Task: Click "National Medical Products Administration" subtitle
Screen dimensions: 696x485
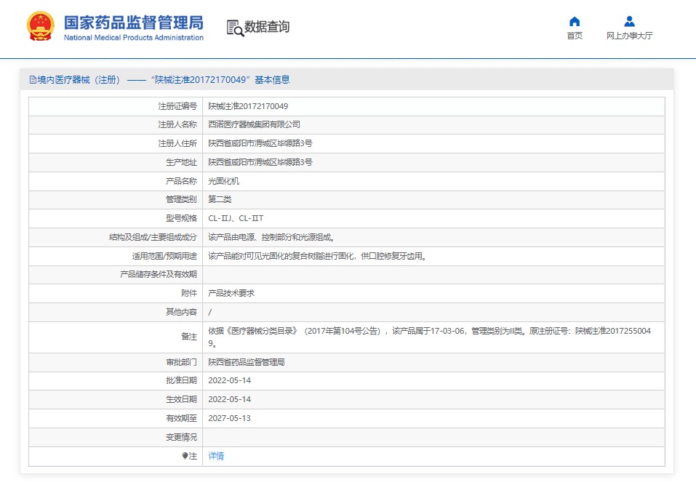Action: pos(134,38)
